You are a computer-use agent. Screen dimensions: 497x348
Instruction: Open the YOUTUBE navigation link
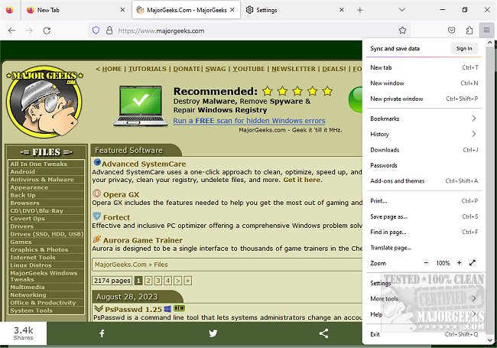(248, 69)
